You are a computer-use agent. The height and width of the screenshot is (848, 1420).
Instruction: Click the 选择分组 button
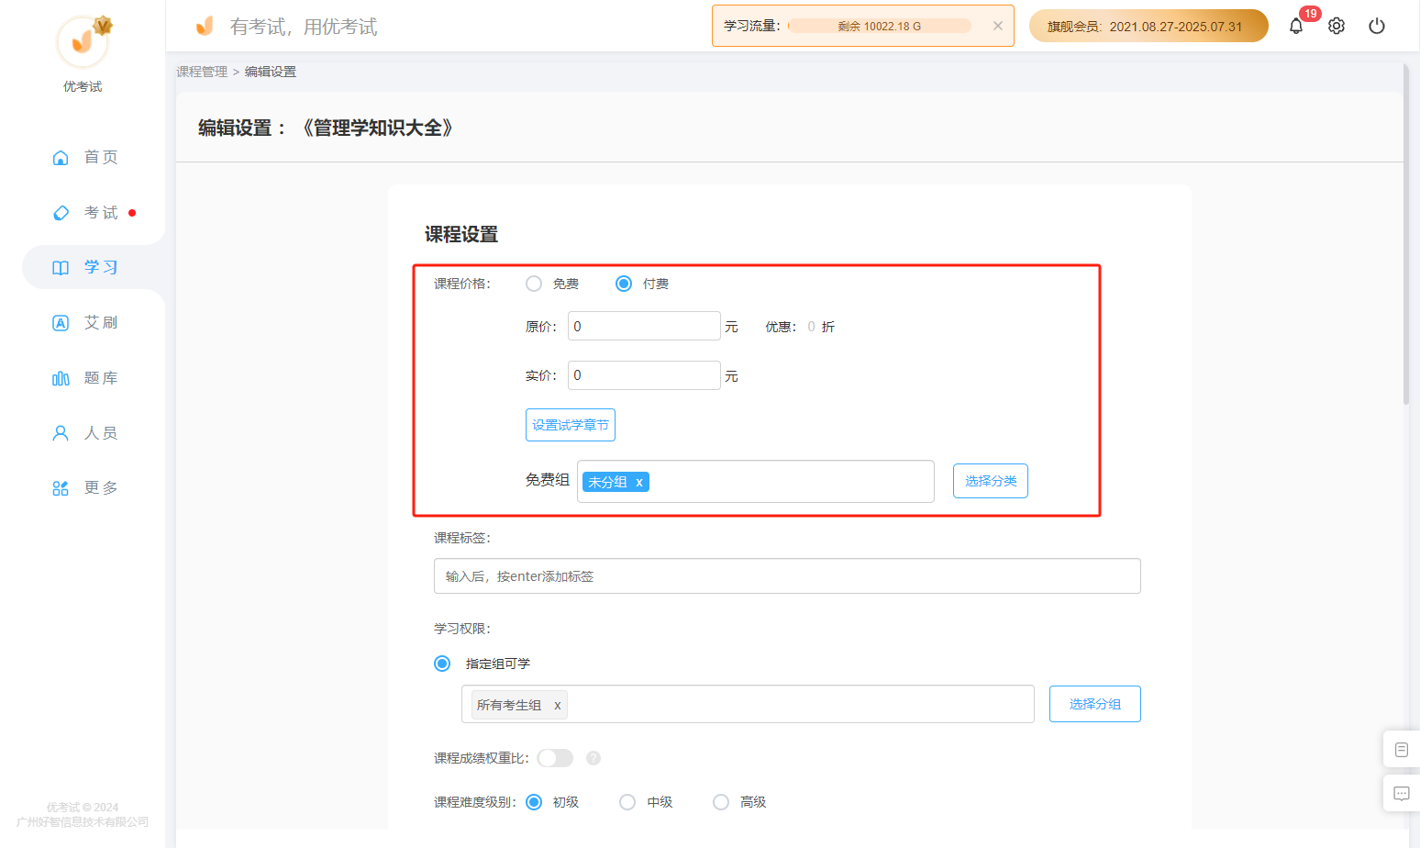1095,704
